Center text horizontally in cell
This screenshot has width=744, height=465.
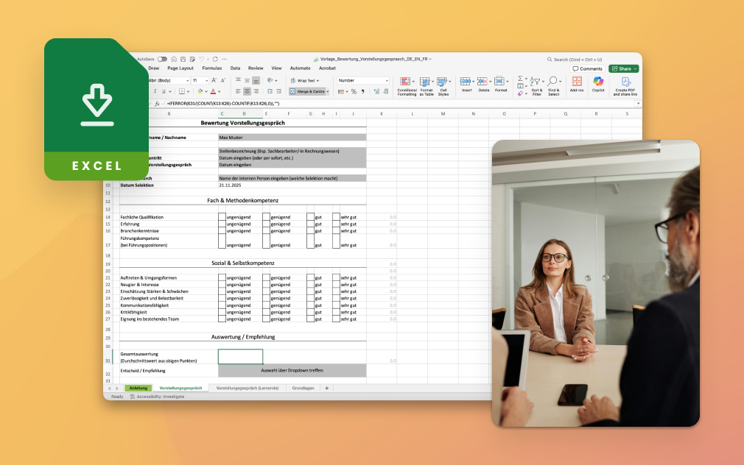tap(247, 91)
